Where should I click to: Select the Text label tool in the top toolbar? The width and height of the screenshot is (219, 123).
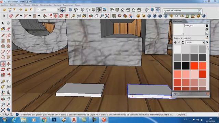pyautogui.click(x=79, y=16)
